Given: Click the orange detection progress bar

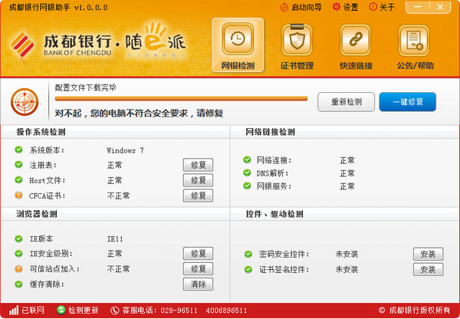Looking at the screenshot, I should pos(181,99).
